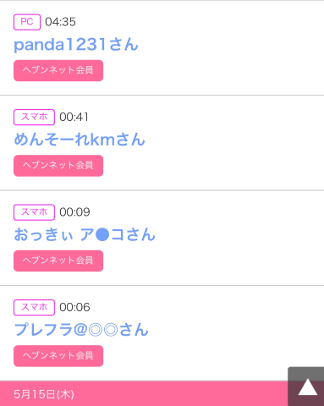324x406 pixels.
Task: Click the スマホ tag beside 00:06
Action: pos(34,307)
